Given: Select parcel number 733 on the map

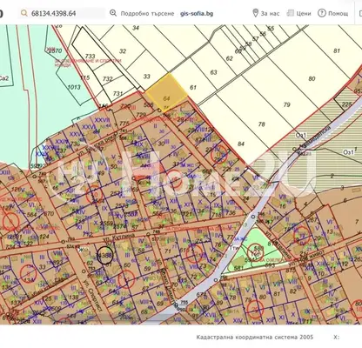Looking at the screenshot, I should click(x=90, y=56).
